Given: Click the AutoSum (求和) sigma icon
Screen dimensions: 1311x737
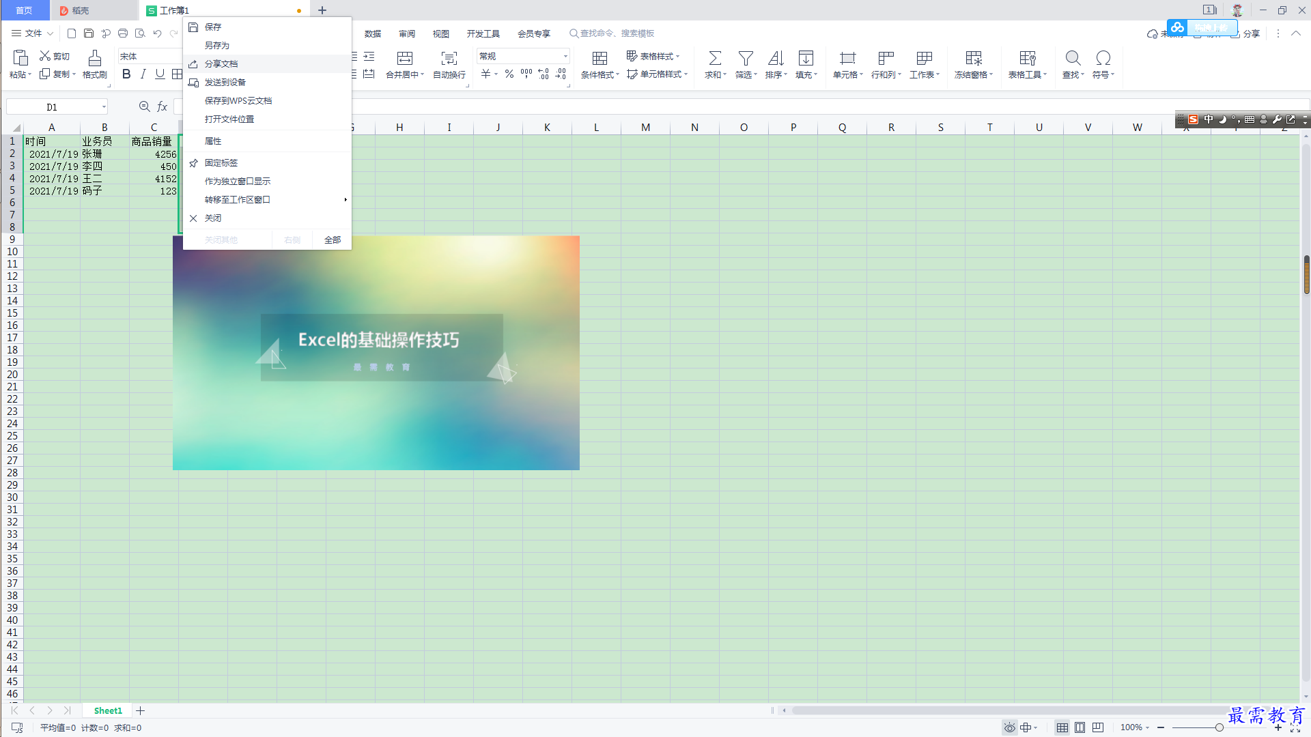Looking at the screenshot, I should pyautogui.click(x=715, y=58).
